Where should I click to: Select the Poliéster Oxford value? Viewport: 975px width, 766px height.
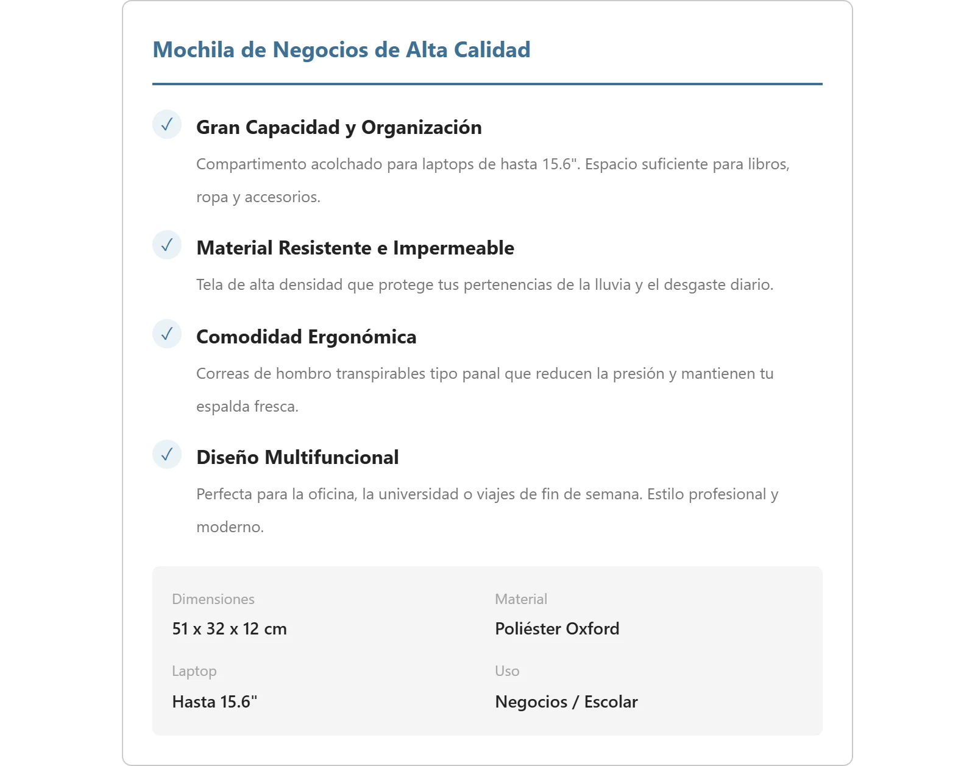557,629
